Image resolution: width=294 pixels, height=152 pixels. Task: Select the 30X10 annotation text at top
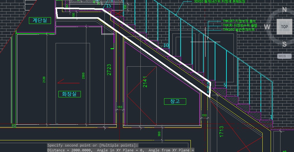click(219, 2)
